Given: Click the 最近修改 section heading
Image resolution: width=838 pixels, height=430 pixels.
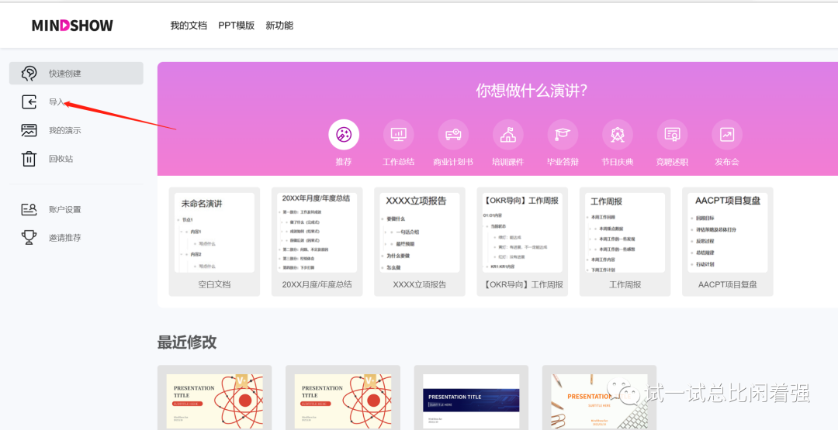Looking at the screenshot, I should click(x=187, y=342).
